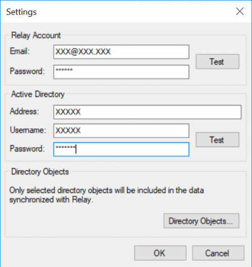
Task: Click the Active Directory Password field
Action: (122, 149)
